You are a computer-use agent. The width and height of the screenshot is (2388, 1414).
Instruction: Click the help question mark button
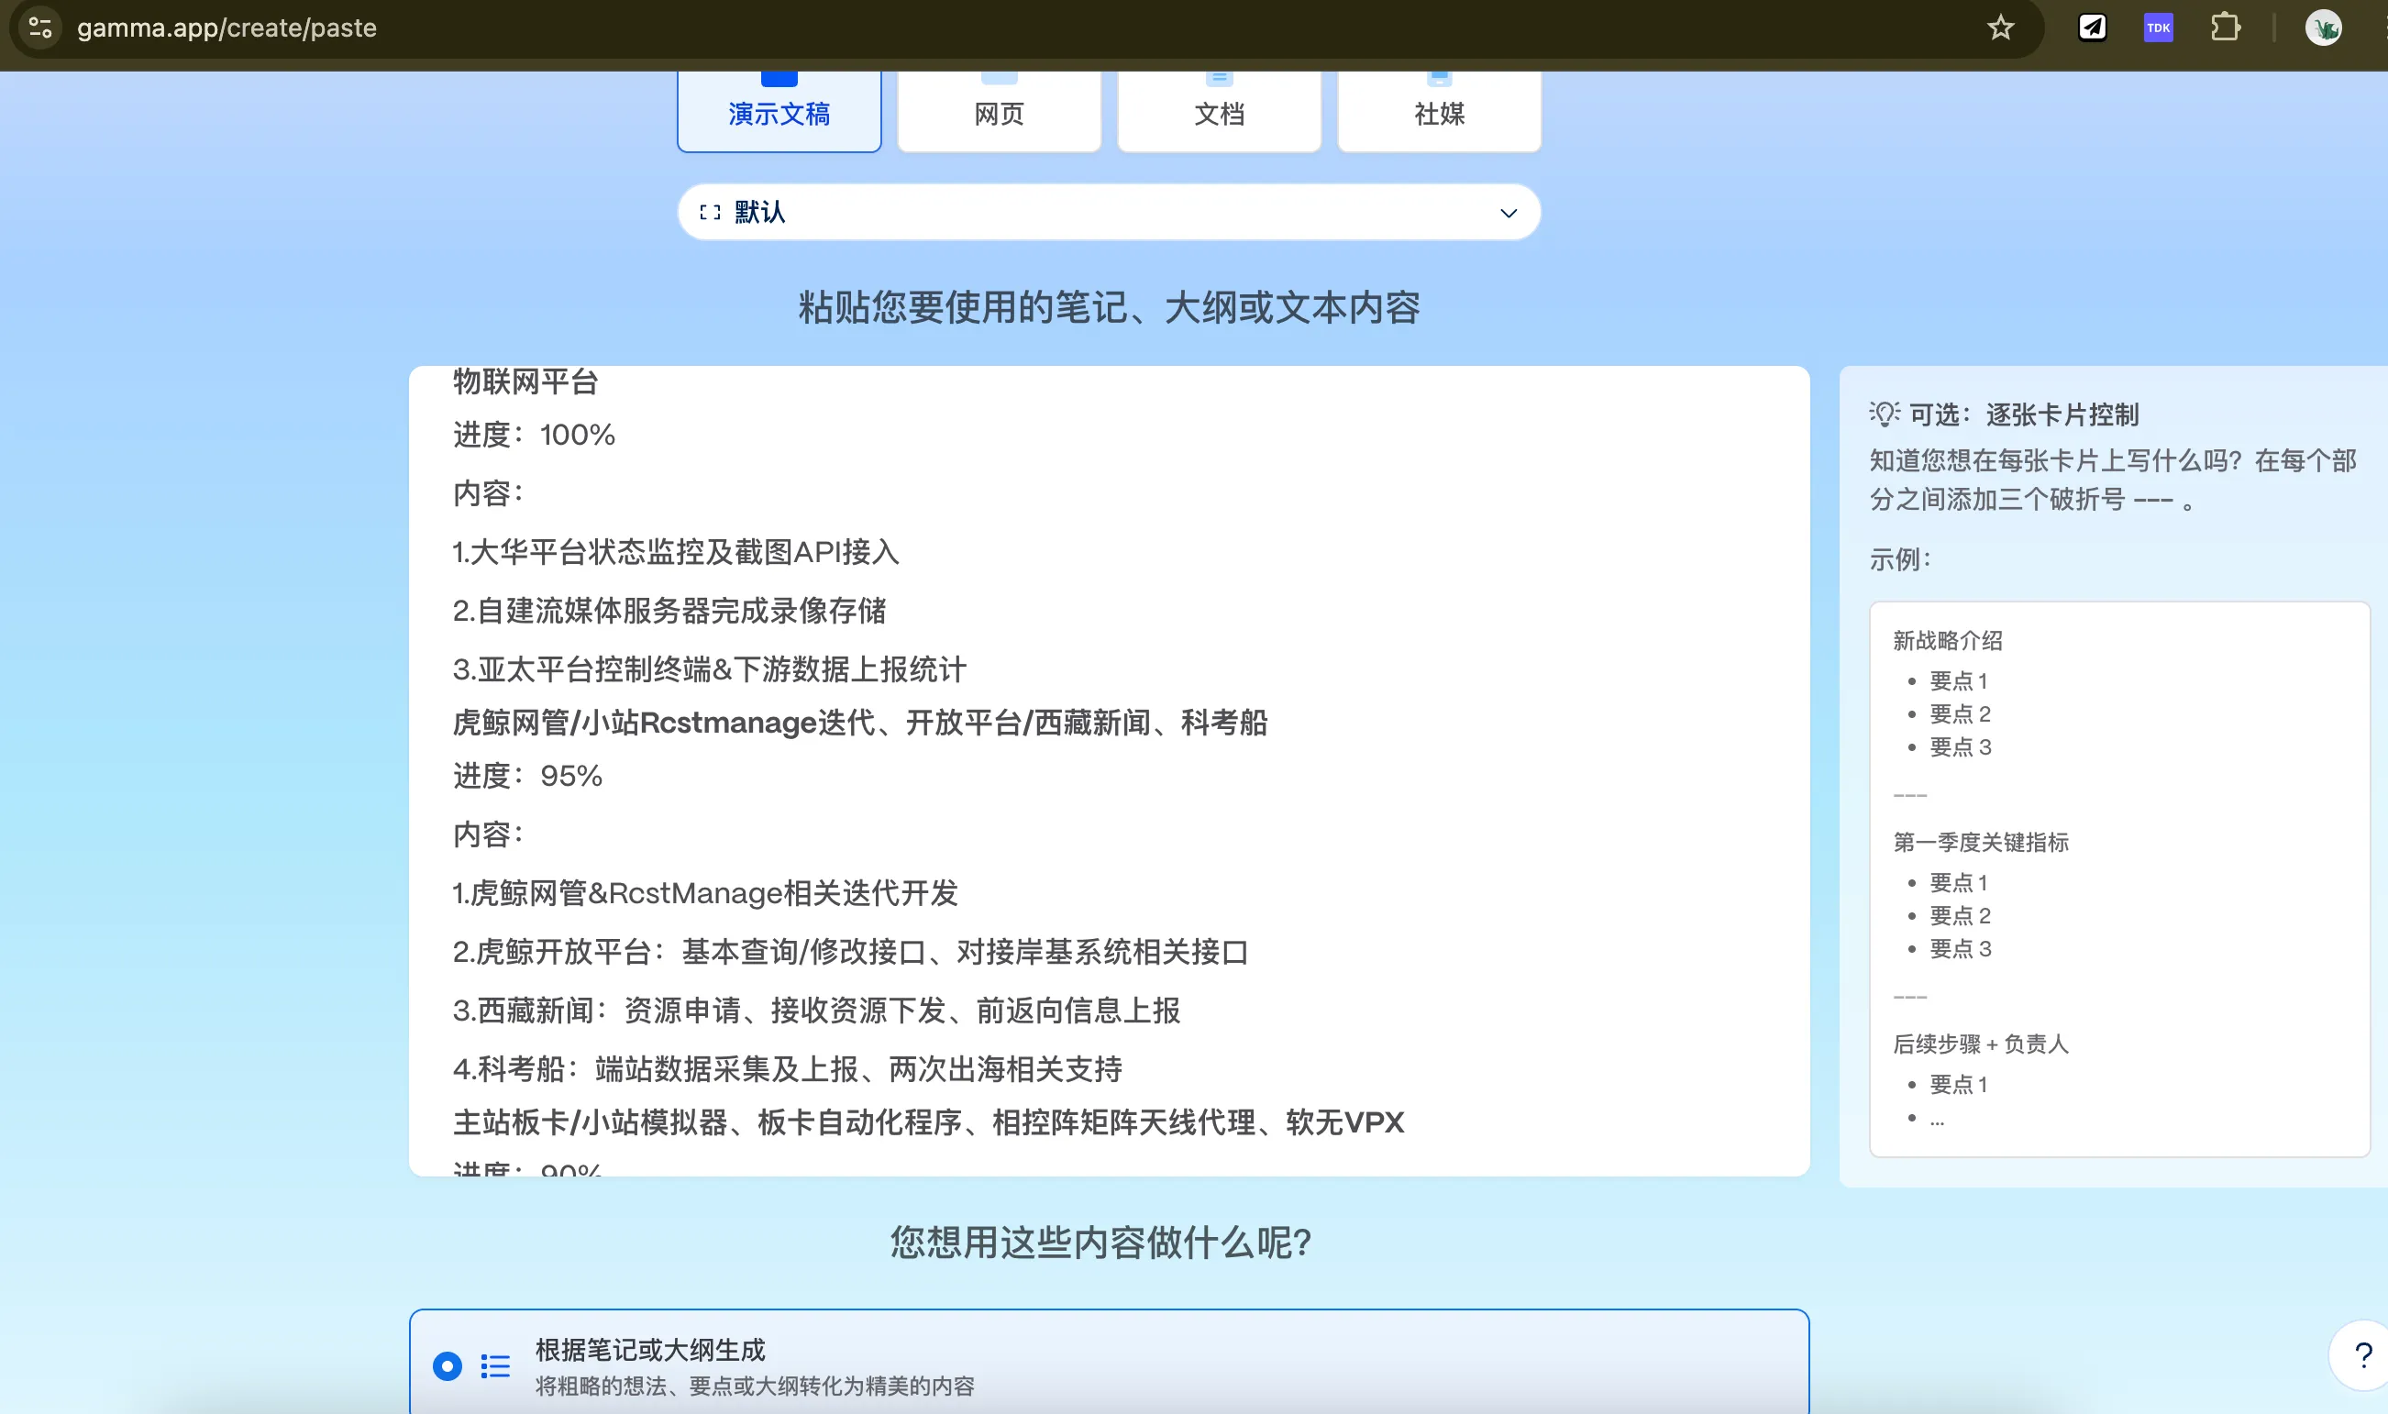click(2362, 1354)
